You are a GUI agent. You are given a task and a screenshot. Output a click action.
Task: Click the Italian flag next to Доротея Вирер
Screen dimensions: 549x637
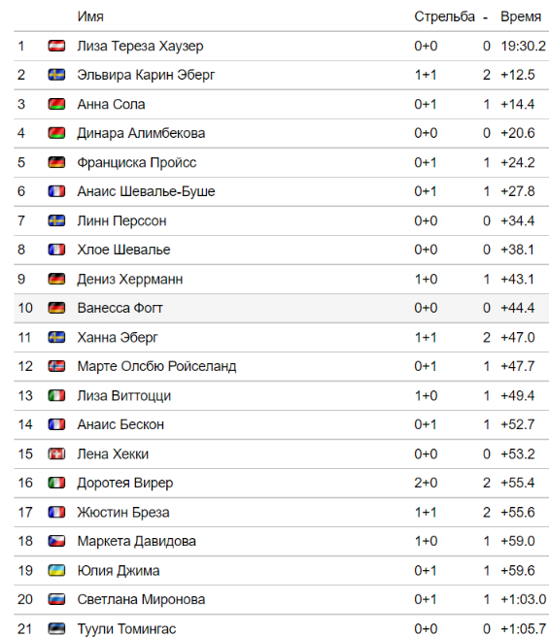pos(56,483)
